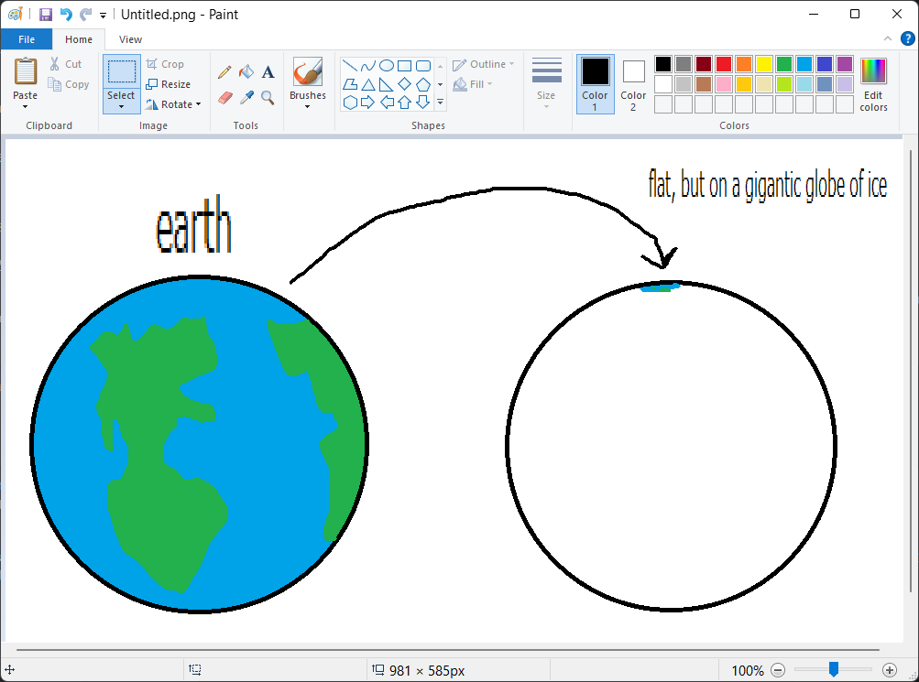Screen dimensions: 919x682
Task: Click the Crop button
Action: [165, 64]
